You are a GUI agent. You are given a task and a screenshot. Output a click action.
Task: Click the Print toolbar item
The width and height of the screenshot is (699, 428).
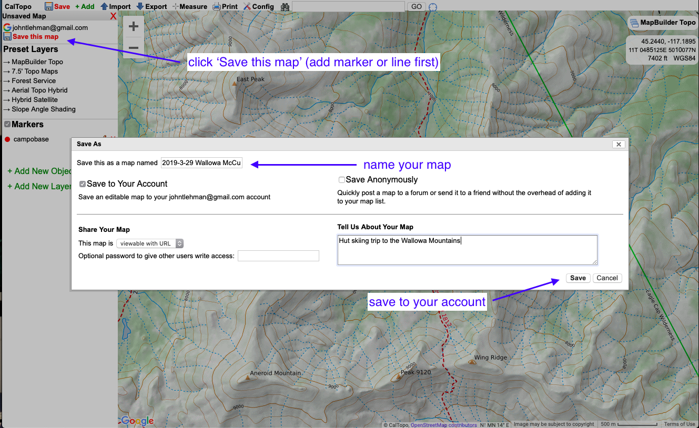pos(225,7)
